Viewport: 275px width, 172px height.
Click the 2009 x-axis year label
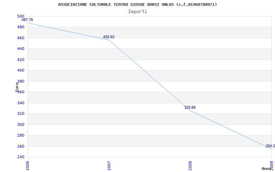[x=272, y=166]
